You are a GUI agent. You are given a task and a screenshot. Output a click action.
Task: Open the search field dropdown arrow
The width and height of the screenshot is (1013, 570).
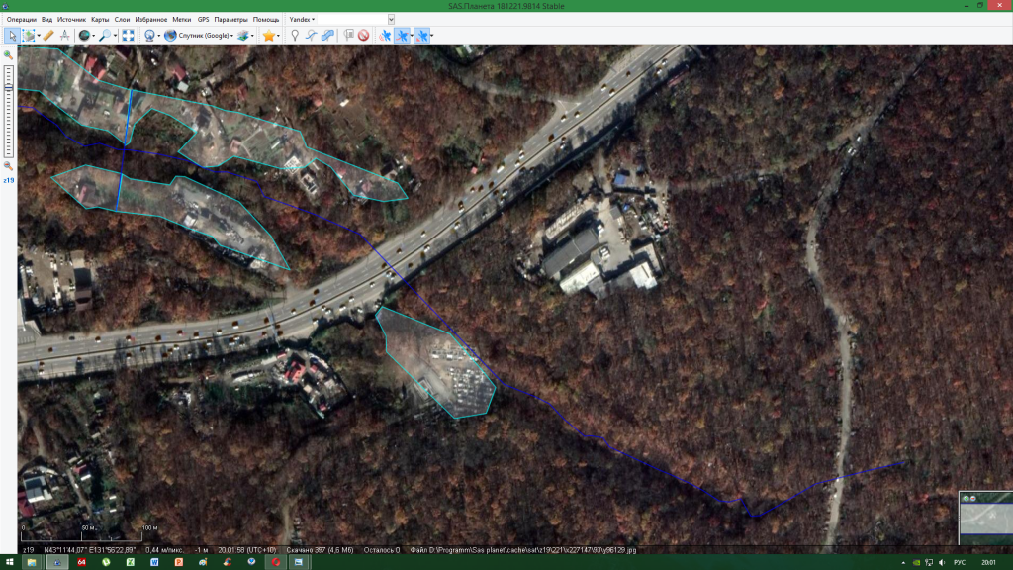point(391,19)
